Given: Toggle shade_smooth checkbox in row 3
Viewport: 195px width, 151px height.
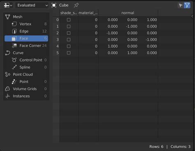Looking at the screenshot, I should (x=69, y=40).
